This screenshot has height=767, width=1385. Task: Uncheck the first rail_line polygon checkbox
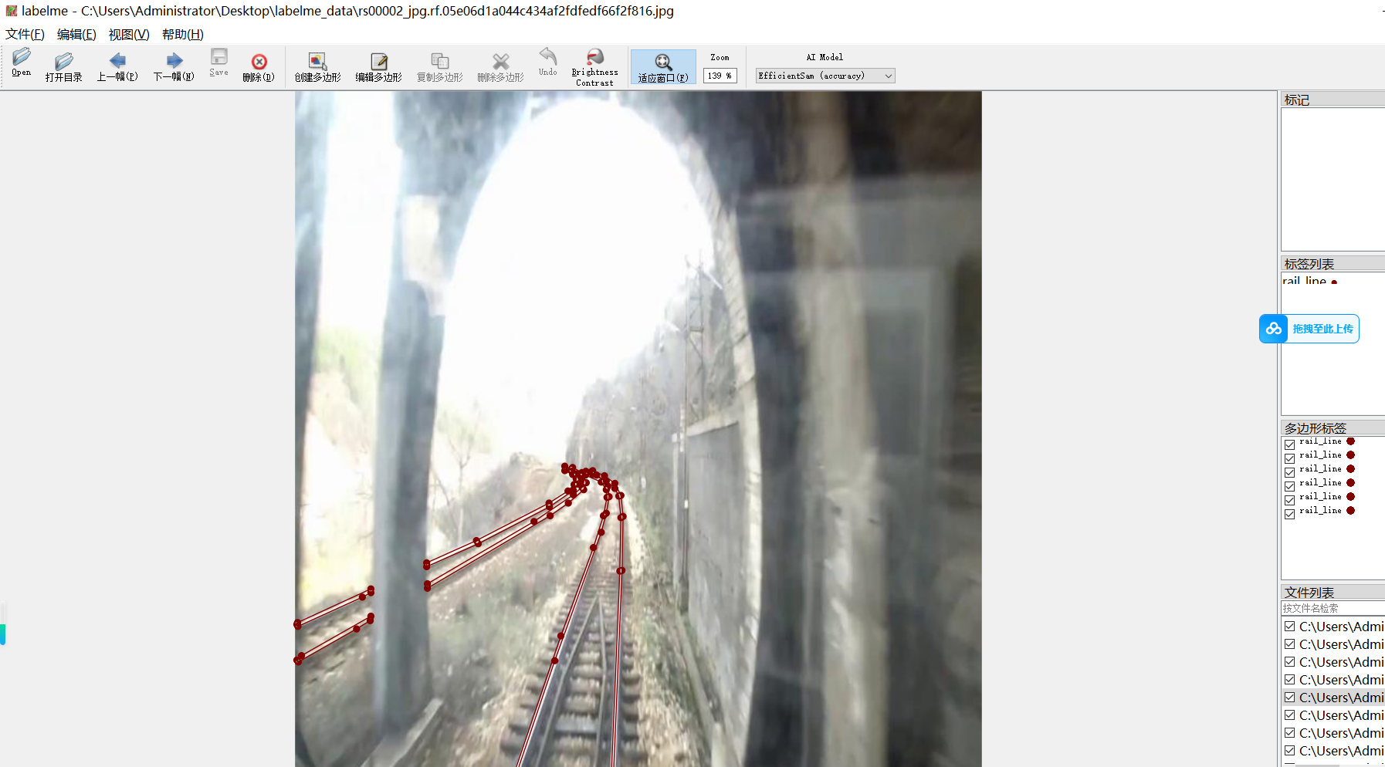[x=1289, y=444]
